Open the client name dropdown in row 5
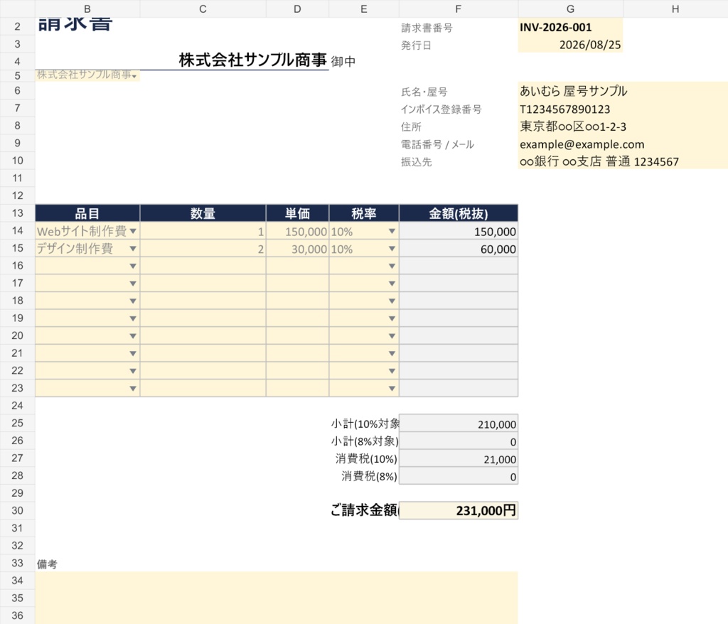 point(134,76)
